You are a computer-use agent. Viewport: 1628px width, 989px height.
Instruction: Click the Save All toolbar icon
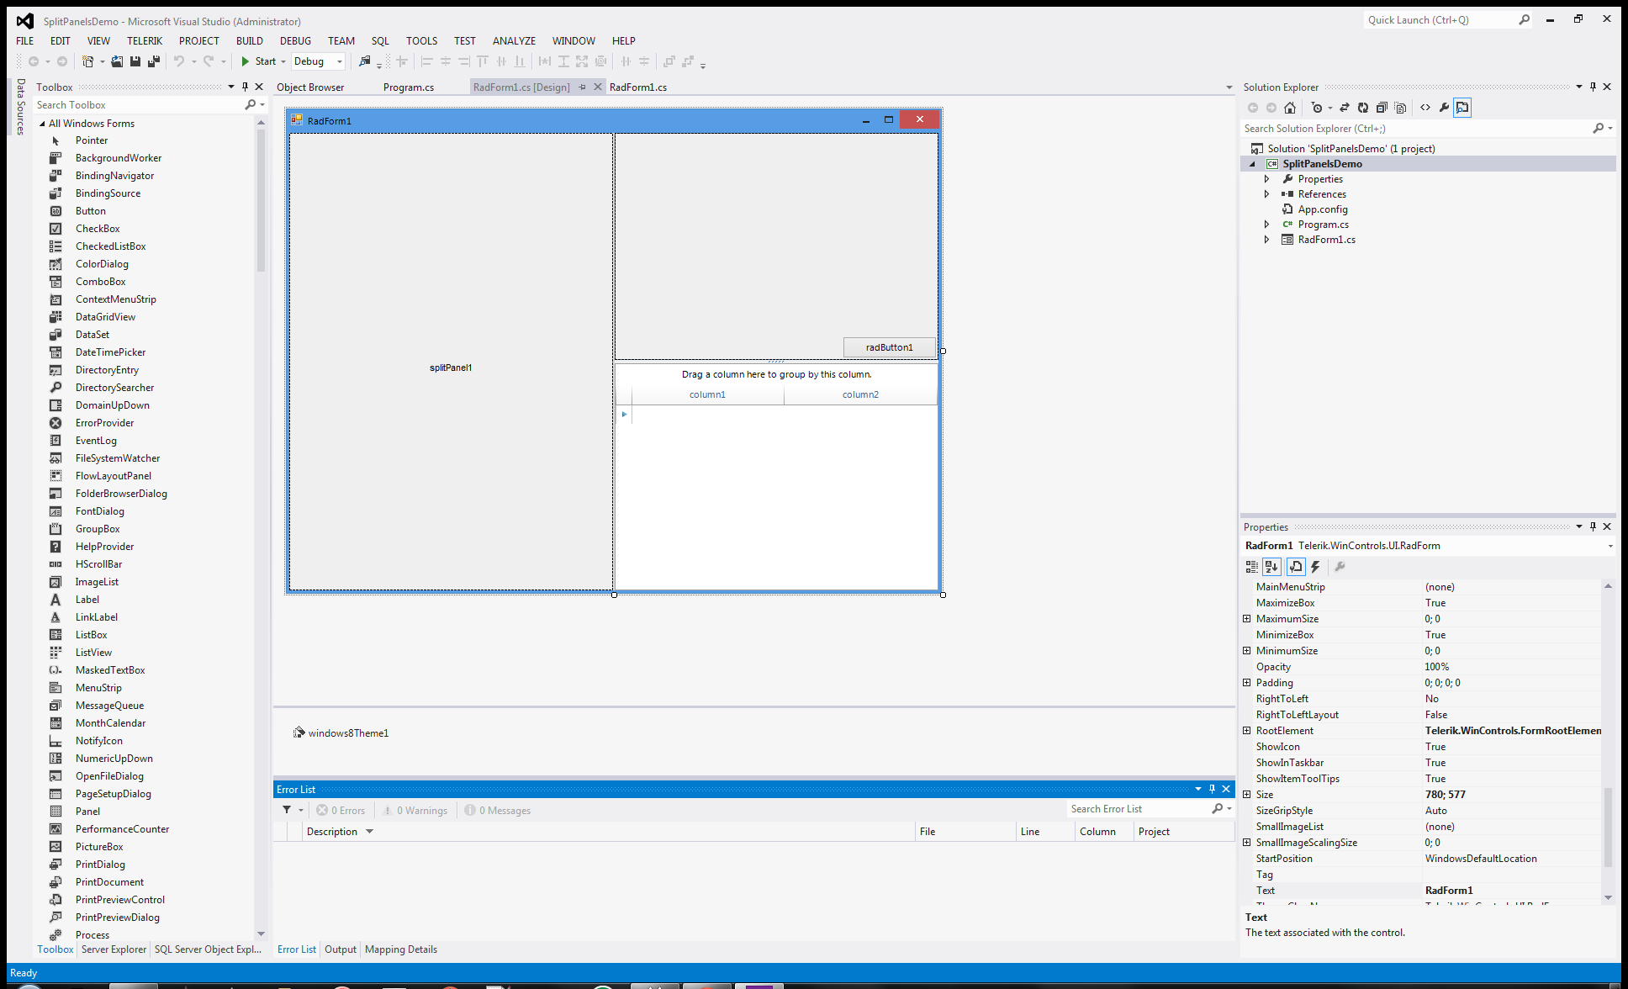click(x=154, y=61)
